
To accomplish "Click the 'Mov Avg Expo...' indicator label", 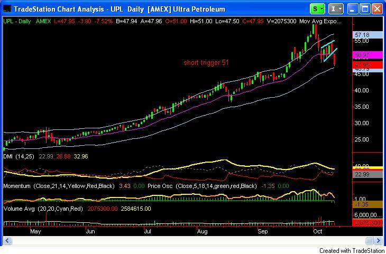I will 320,22.
